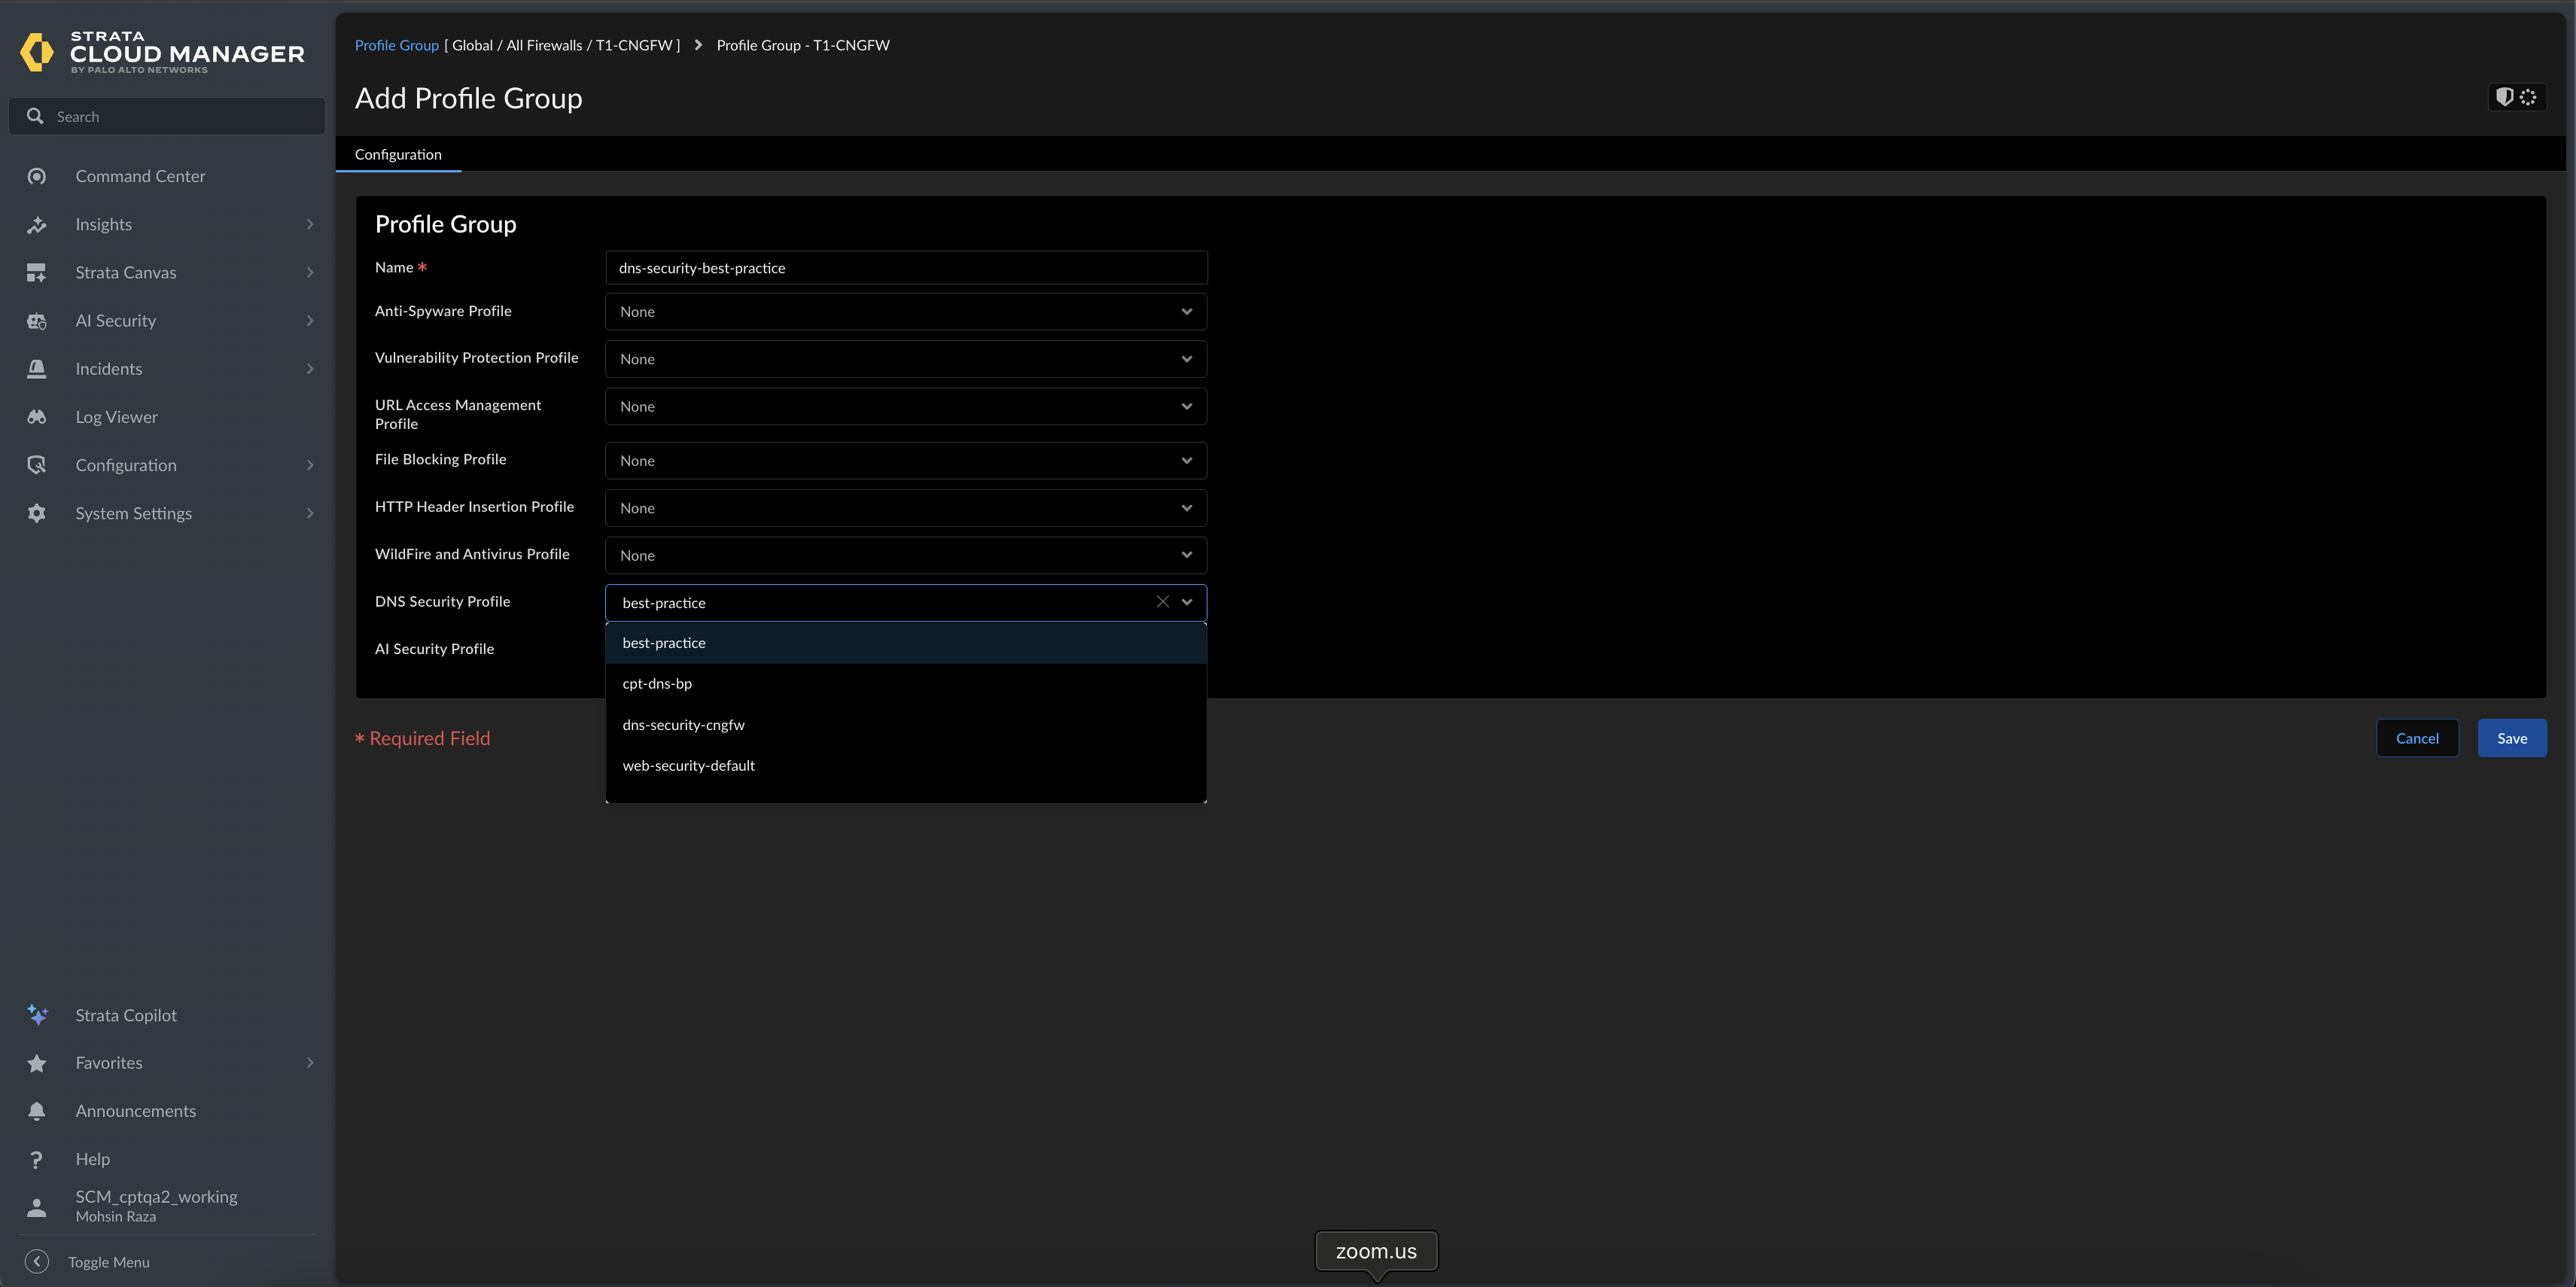Click the Log Viewer binoculars icon
The width and height of the screenshot is (2576, 1287).
[37, 417]
